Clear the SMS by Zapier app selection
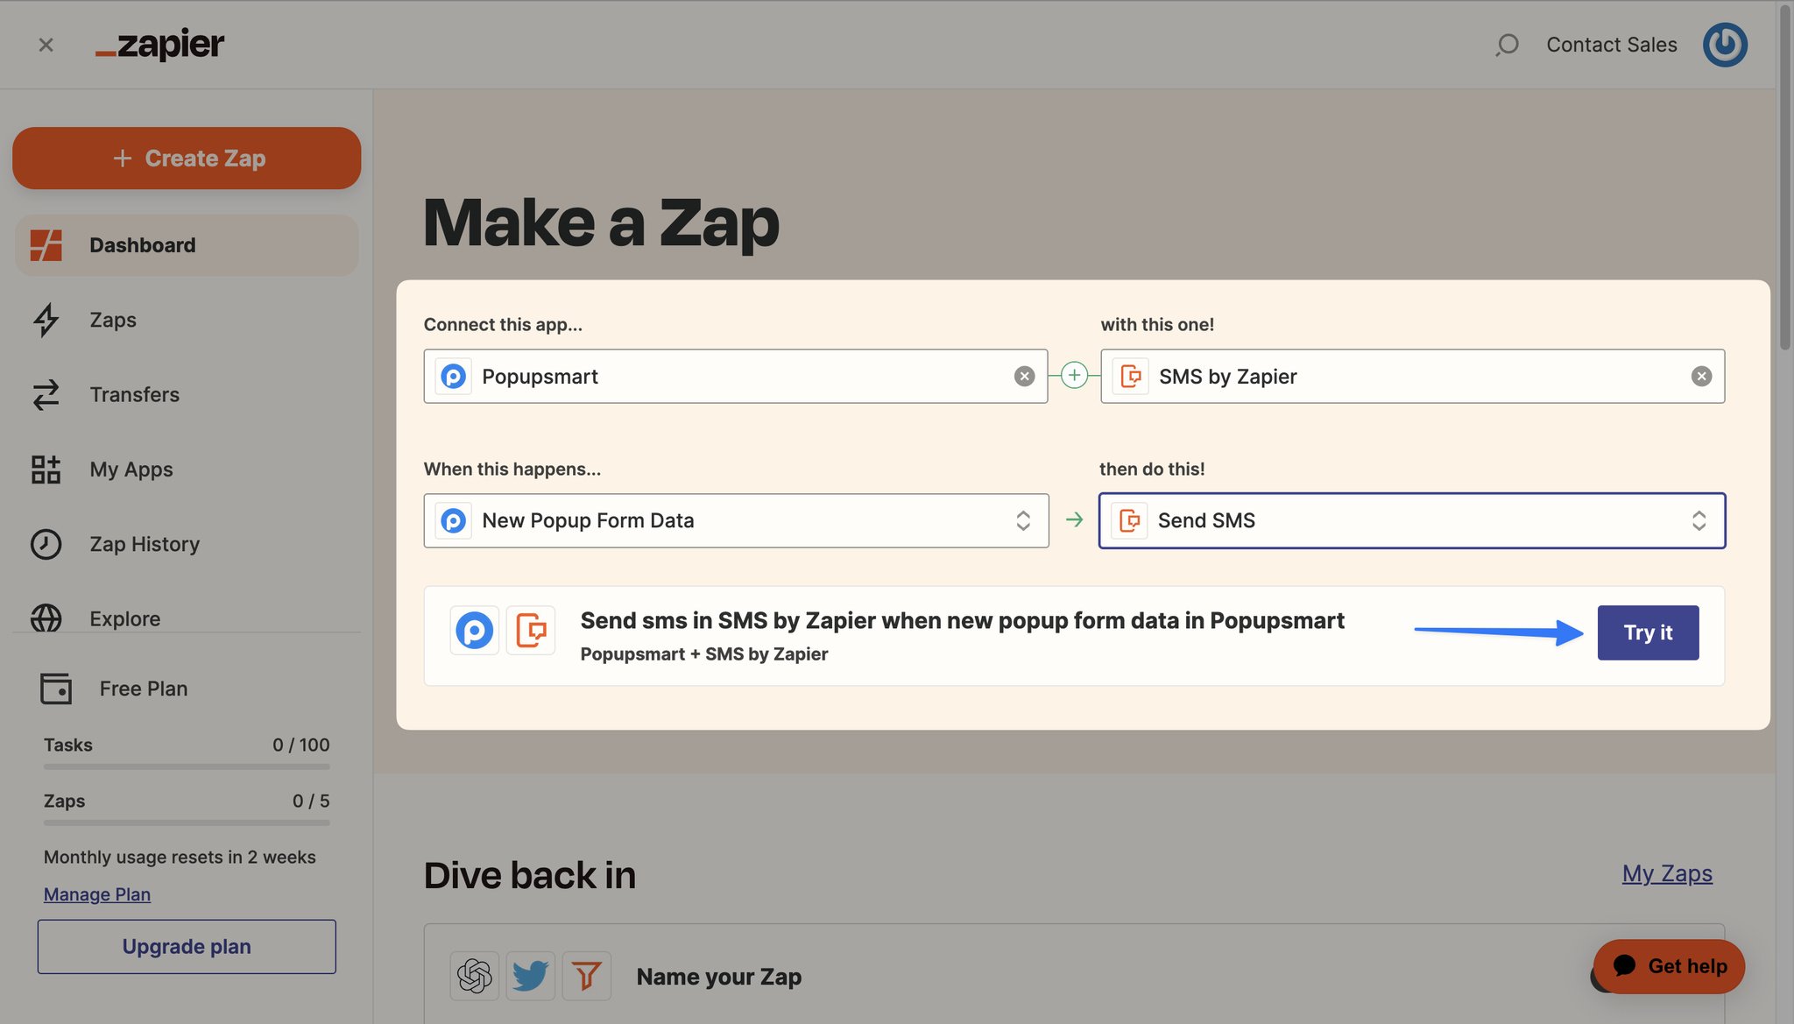 click(1701, 377)
